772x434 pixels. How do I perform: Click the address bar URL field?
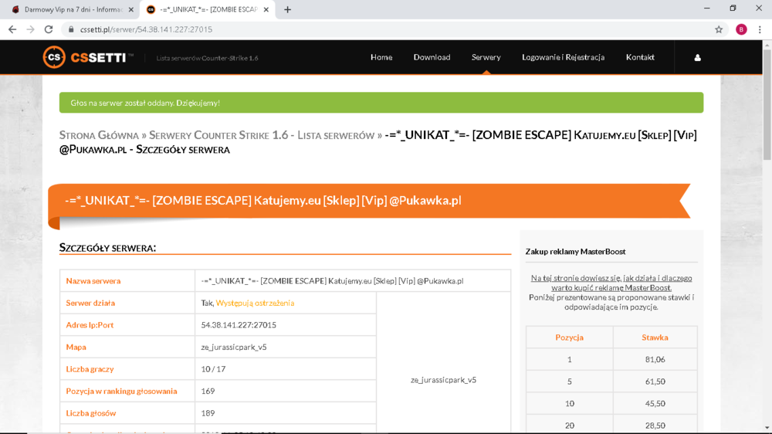click(389, 29)
